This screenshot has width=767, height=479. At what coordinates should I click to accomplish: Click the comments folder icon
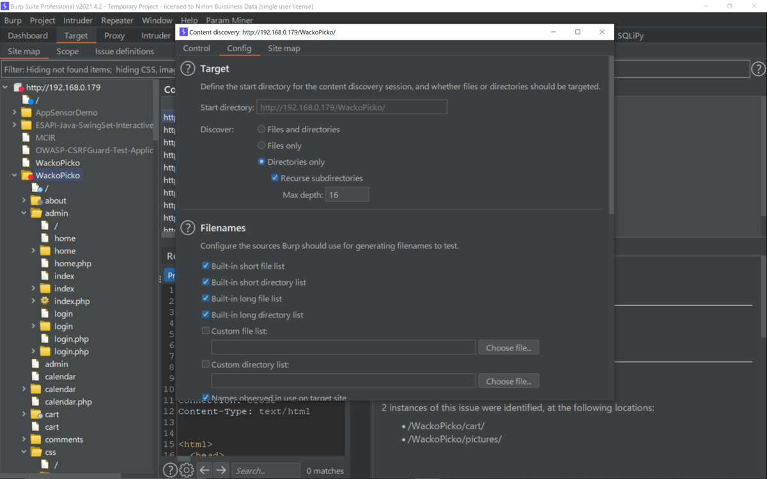tap(36, 439)
